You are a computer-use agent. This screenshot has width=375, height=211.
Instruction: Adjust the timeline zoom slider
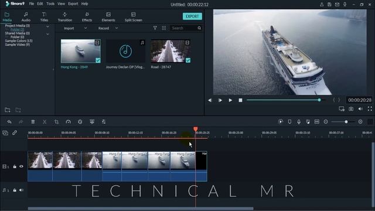coord(346,122)
